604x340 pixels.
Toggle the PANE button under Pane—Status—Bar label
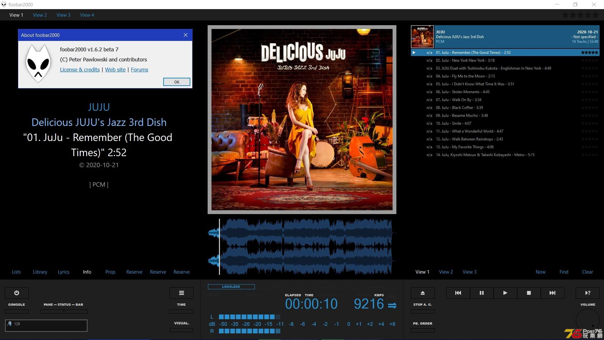(52, 311)
